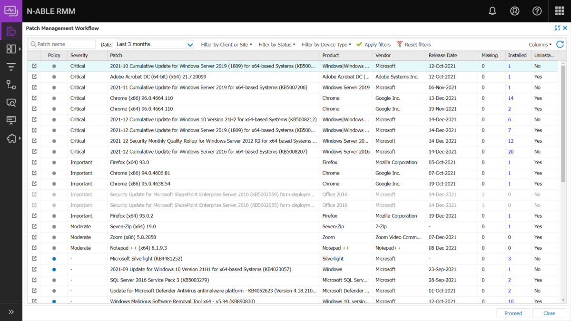Open the sidebar filter icon
The width and height of the screenshot is (571, 321).
[x=10, y=67]
